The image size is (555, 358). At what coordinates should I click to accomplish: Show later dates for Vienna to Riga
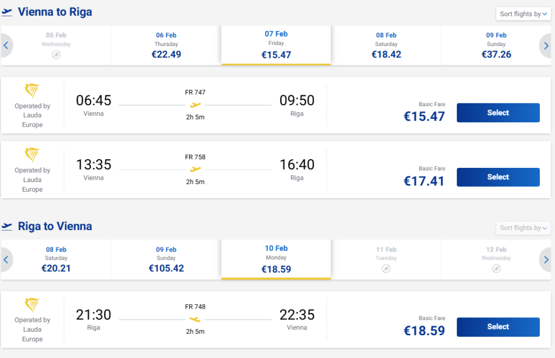546,46
